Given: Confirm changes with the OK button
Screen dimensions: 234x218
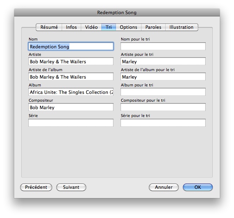Looking at the screenshot, I should coord(197,187).
